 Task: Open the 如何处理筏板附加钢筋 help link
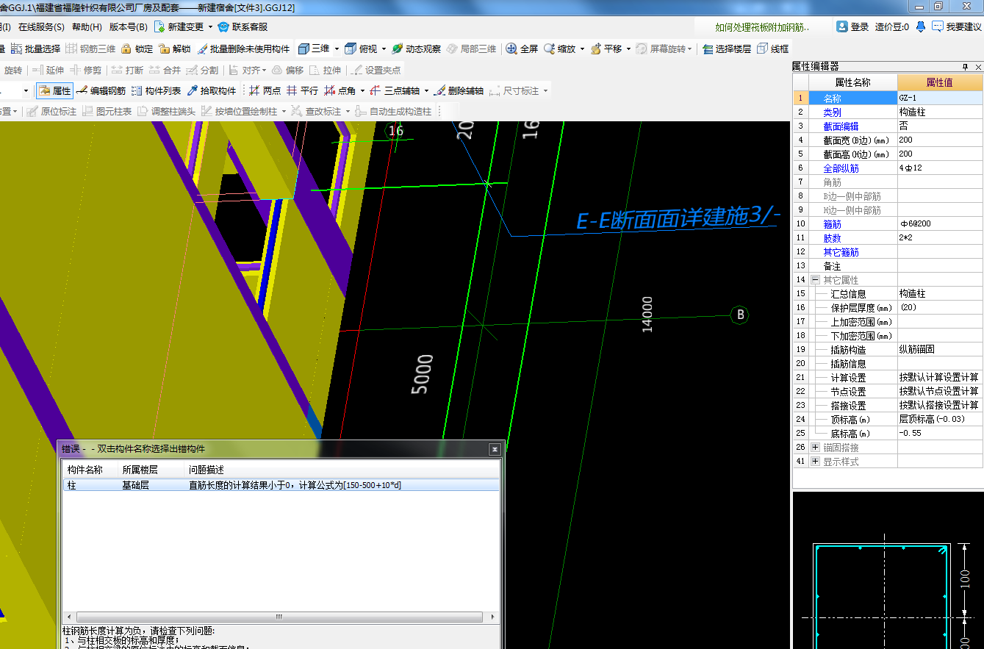[x=762, y=27]
